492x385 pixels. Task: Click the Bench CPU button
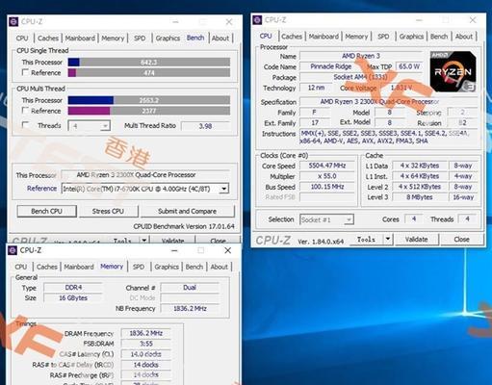pos(47,211)
